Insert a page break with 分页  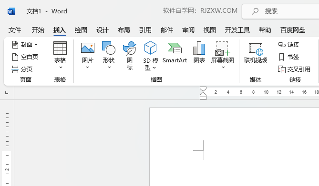coord(22,69)
